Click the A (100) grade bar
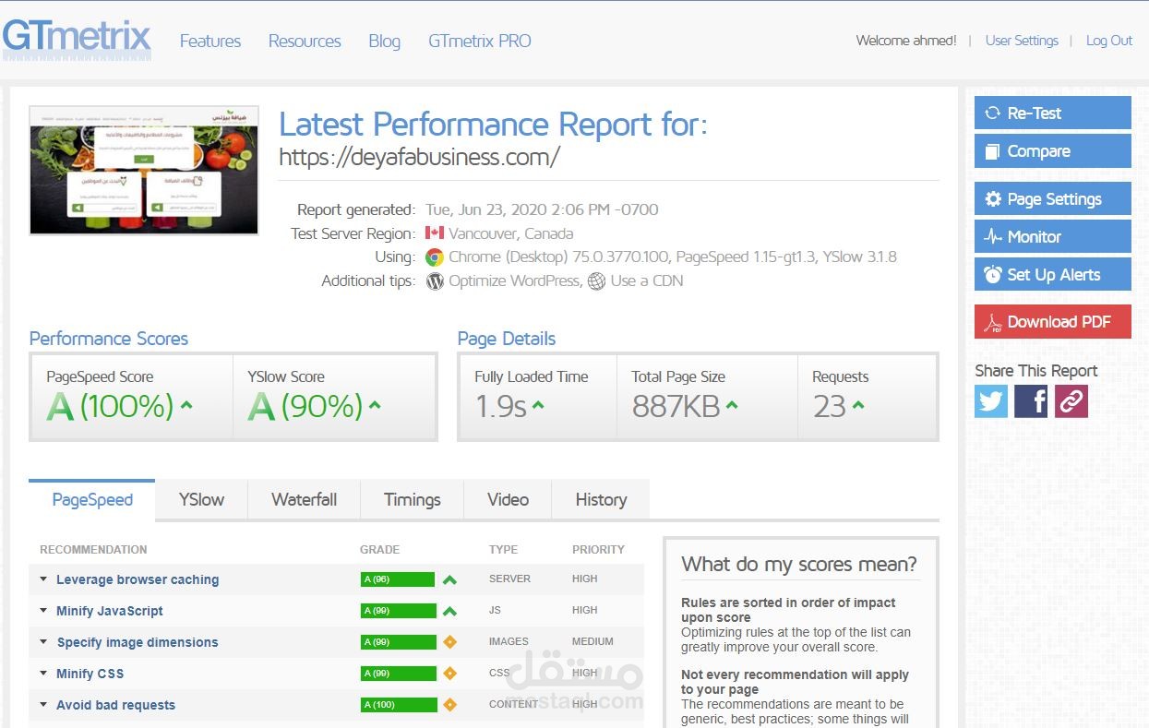1149x728 pixels. (397, 705)
